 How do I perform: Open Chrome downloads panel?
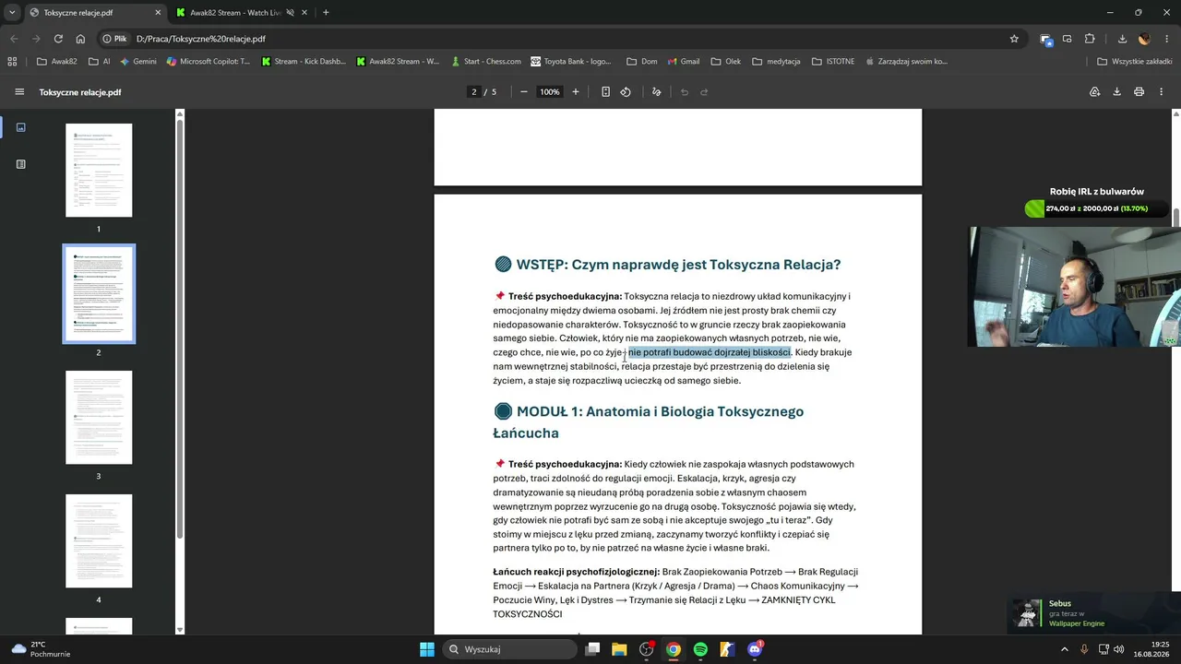[x=1122, y=39]
